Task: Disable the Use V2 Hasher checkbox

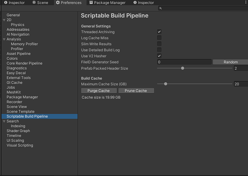Action: click(x=159, y=56)
